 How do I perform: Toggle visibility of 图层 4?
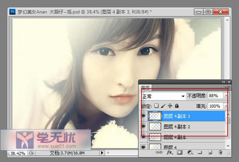143,147
